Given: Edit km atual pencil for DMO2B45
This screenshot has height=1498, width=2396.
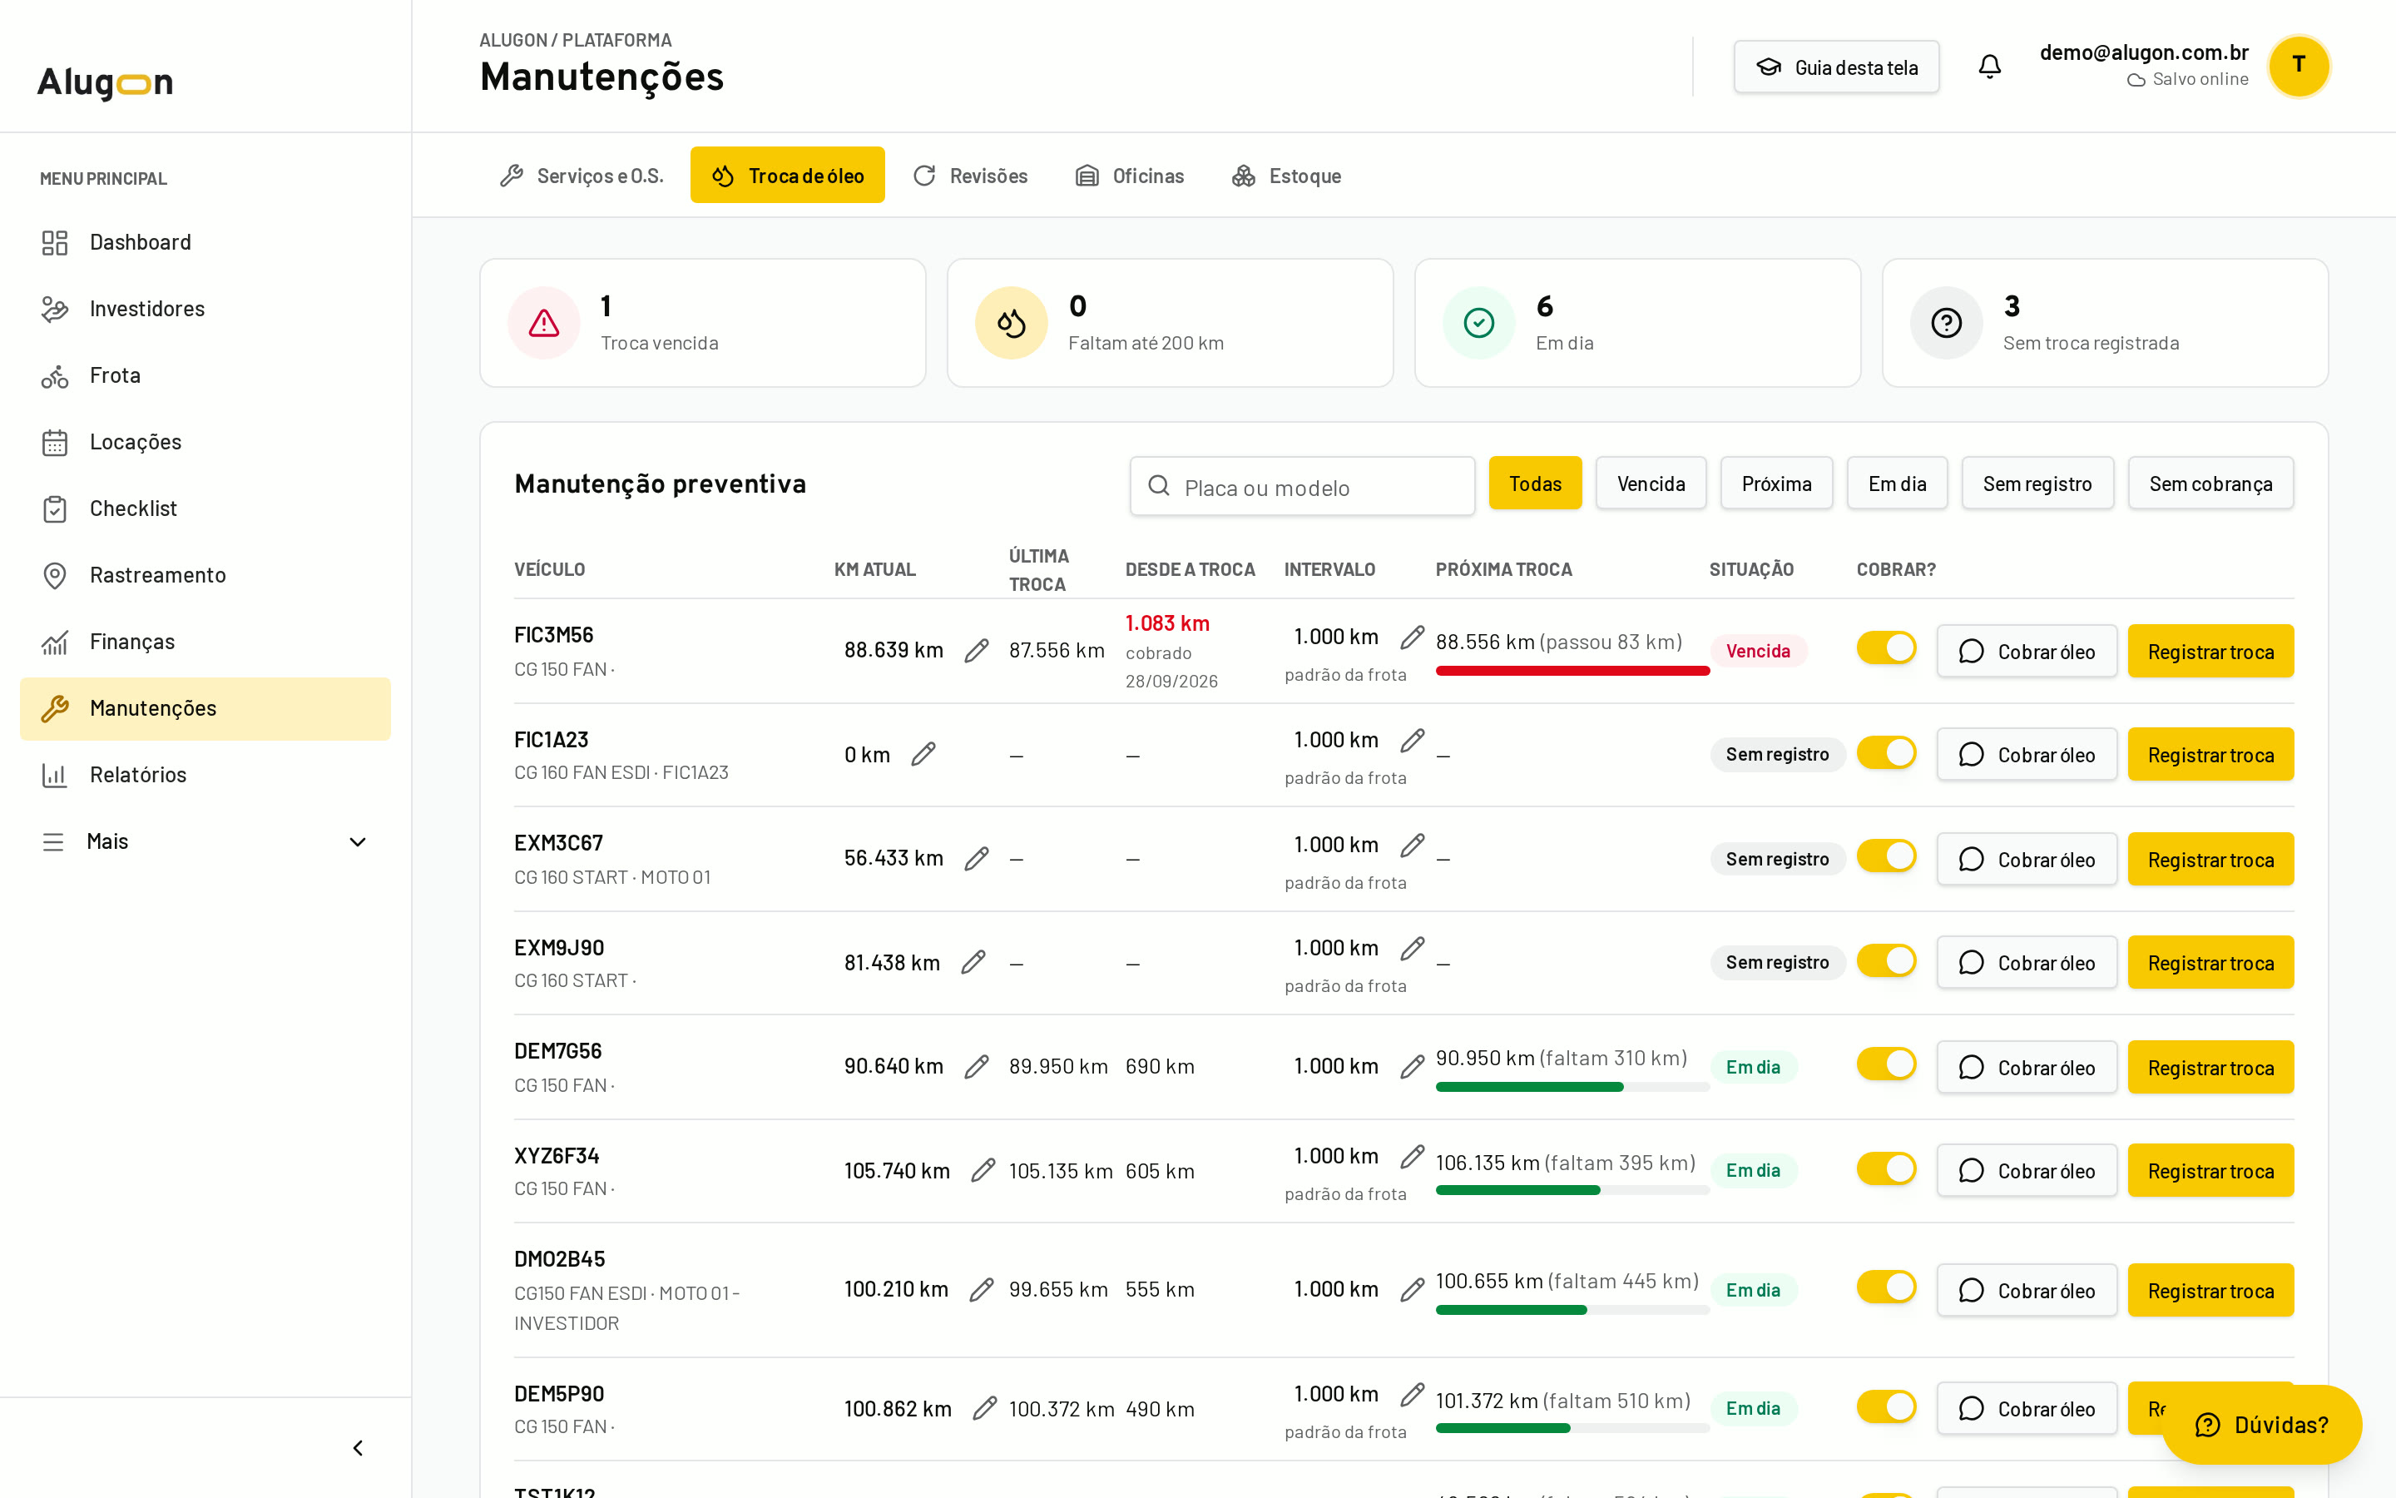Looking at the screenshot, I should pos(981,1289).
